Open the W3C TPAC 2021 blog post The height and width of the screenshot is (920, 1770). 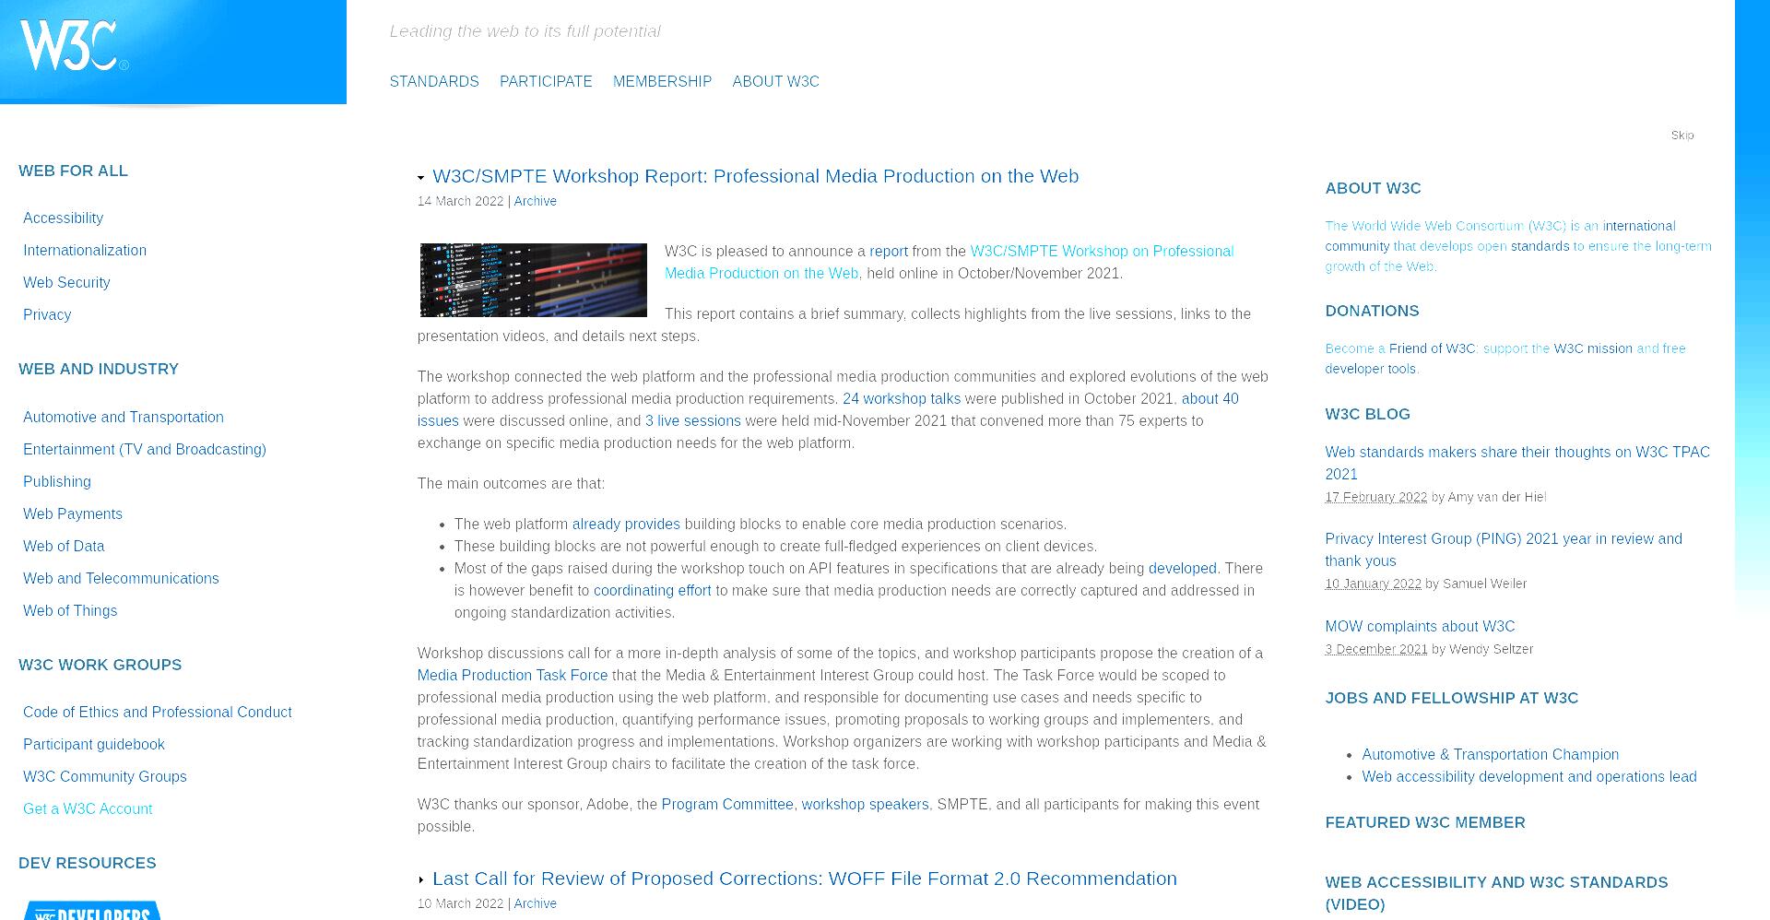[1517, 463]
